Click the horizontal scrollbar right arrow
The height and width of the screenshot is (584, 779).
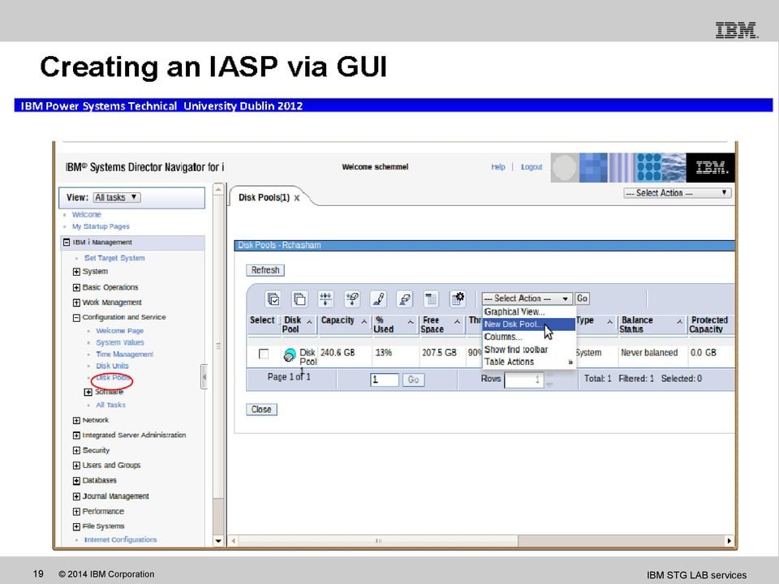(x=729, y=540)
